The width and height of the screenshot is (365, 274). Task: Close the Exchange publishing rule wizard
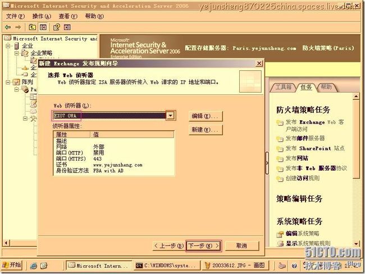[x=259, y=63]
